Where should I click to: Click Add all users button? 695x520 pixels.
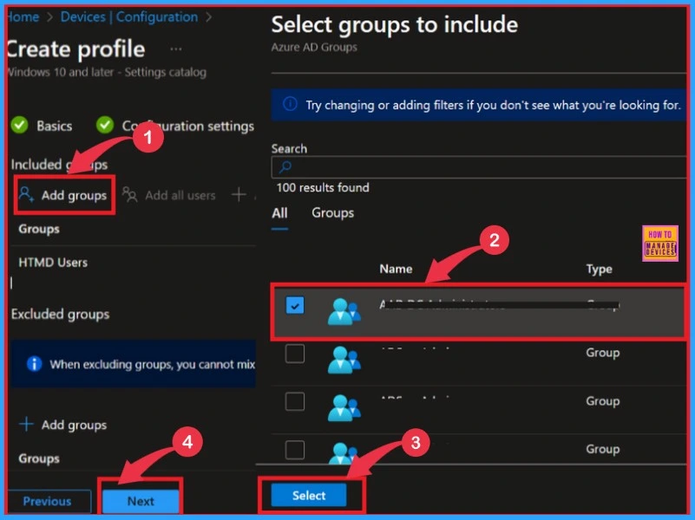tap(169, 195)
